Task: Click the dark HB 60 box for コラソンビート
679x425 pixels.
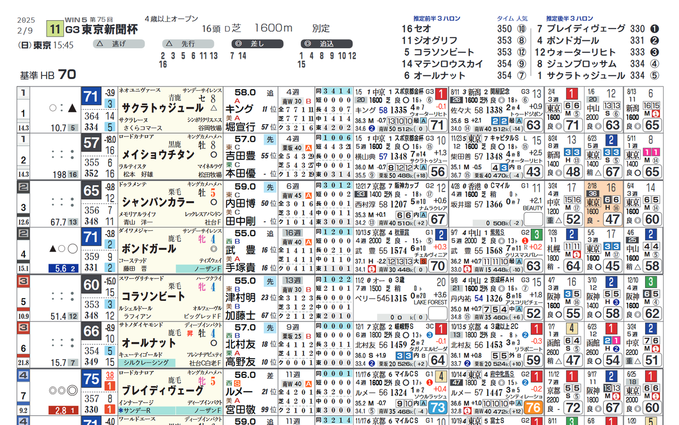Action: 91,285
